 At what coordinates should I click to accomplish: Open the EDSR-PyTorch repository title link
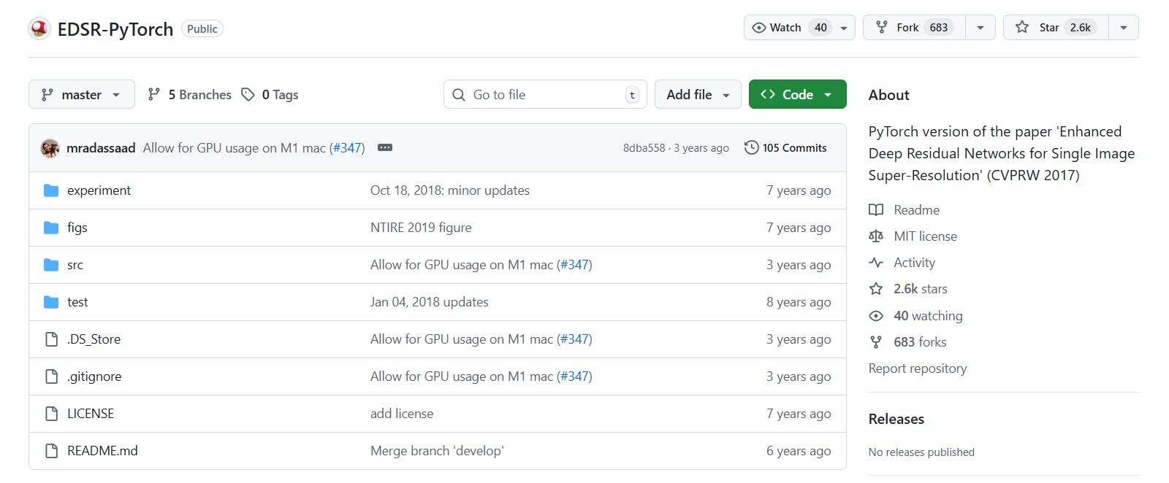coord(115,29)
